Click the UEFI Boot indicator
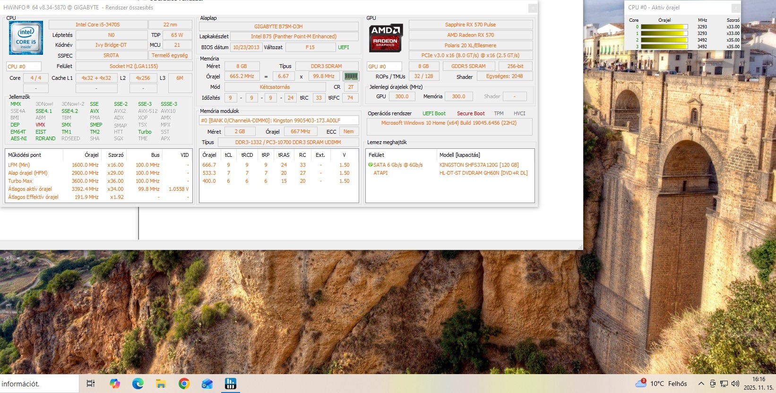 [x=434, y=113]
